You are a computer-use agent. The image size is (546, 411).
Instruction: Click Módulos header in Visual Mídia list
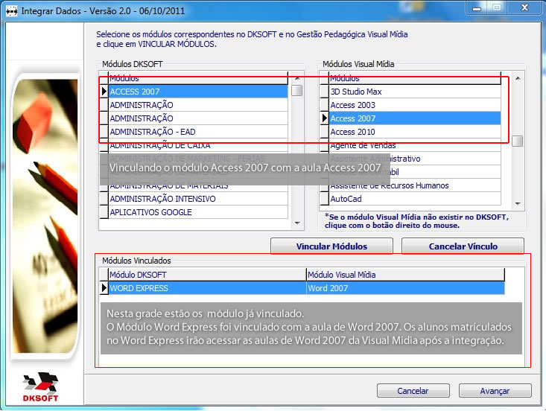415,78
